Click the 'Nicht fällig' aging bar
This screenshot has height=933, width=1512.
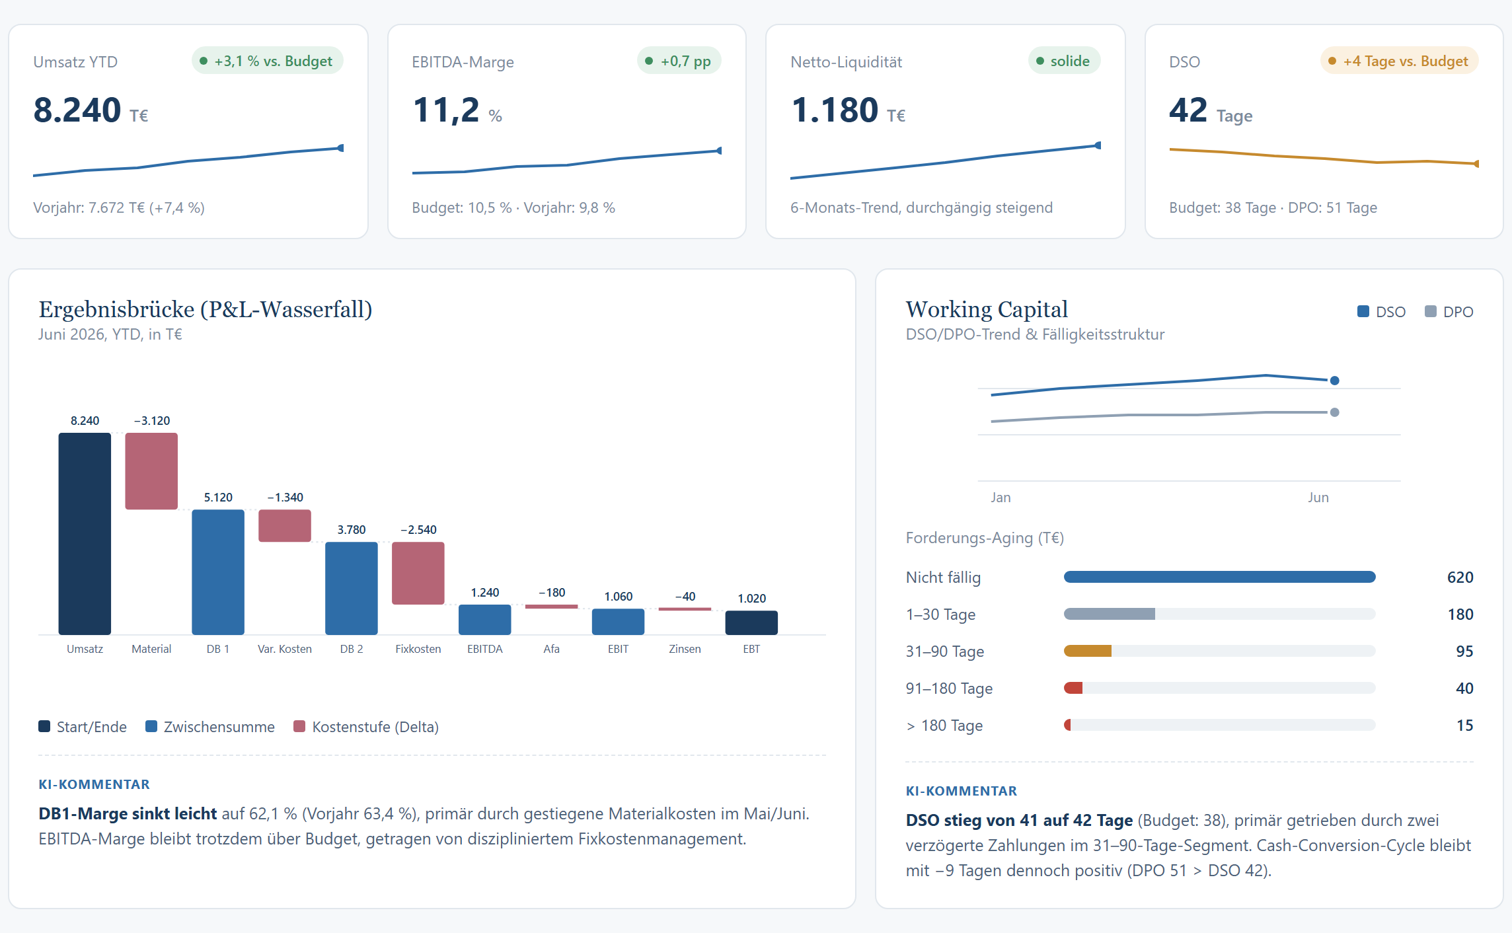tap(1220, 578)
